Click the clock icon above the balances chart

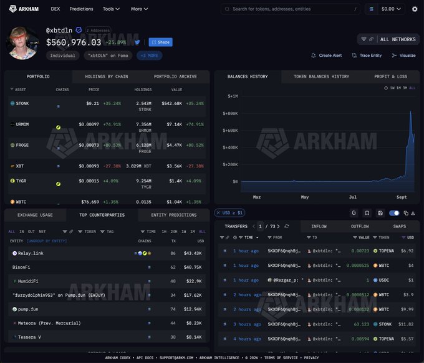click(x=386, y=88)
